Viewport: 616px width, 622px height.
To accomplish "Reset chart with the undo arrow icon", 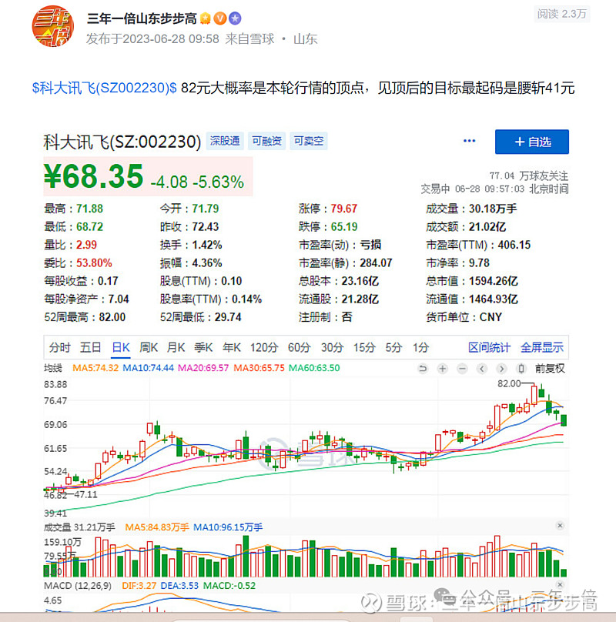I will [x=423, y=369].
